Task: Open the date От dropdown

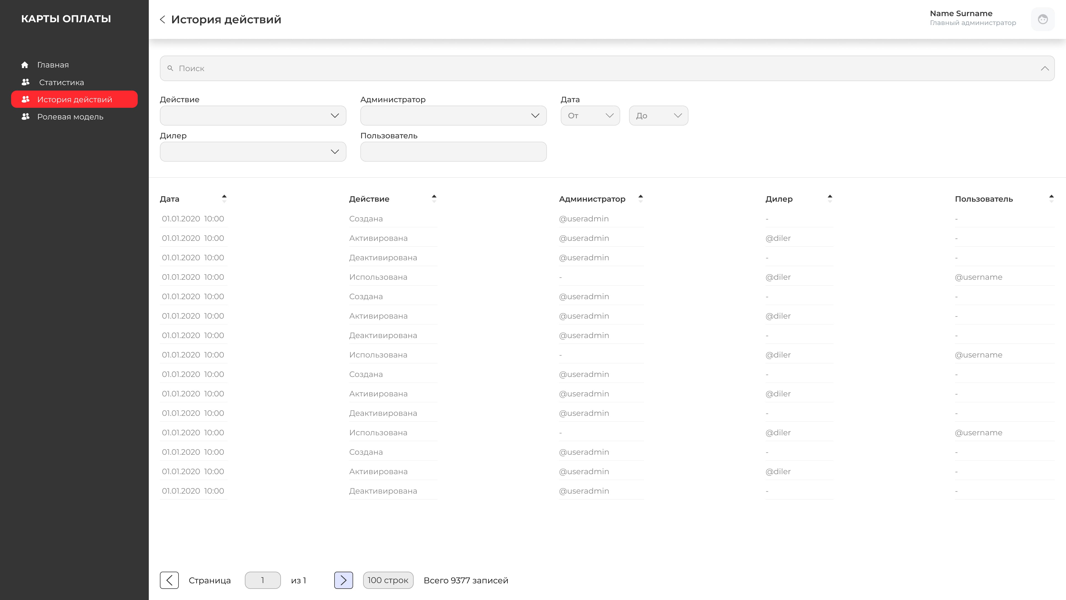Action: (x=590, y=116)
